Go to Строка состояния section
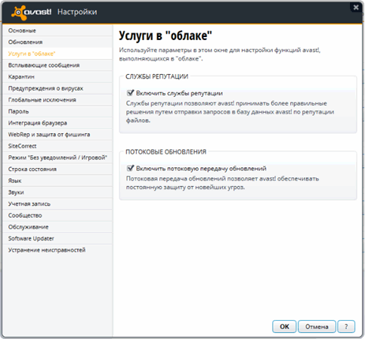The width and height of the screenshot is (365, 339). coord(57,169)
